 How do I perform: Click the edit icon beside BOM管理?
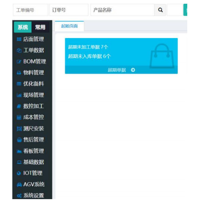(19, 62)
